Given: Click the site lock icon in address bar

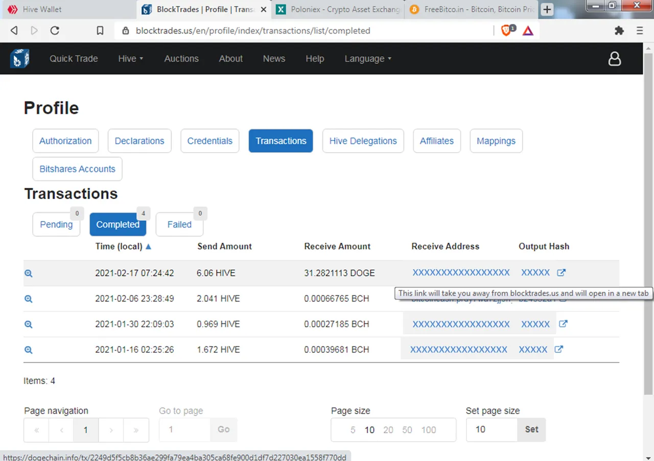Looking at the screenshot, I should [x=125, y=31].
